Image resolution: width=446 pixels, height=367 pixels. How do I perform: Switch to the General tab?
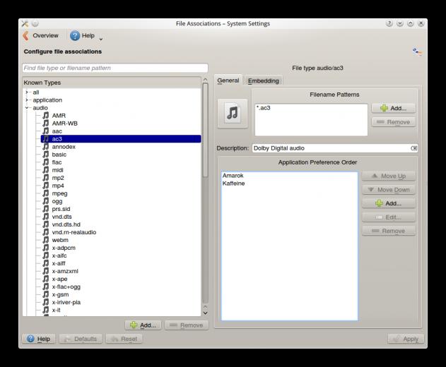pyautogui.click(x=228, y=80)
